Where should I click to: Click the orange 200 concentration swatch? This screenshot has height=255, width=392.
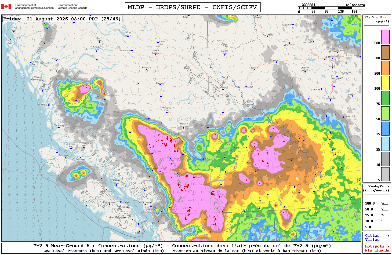[x=385, y=68]
